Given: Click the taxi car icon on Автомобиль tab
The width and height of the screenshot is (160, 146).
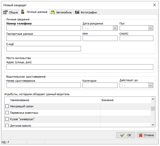Looking at the screenshot, I should [x=53, y=12].
